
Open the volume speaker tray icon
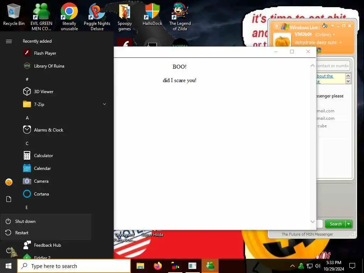(317, 266)
